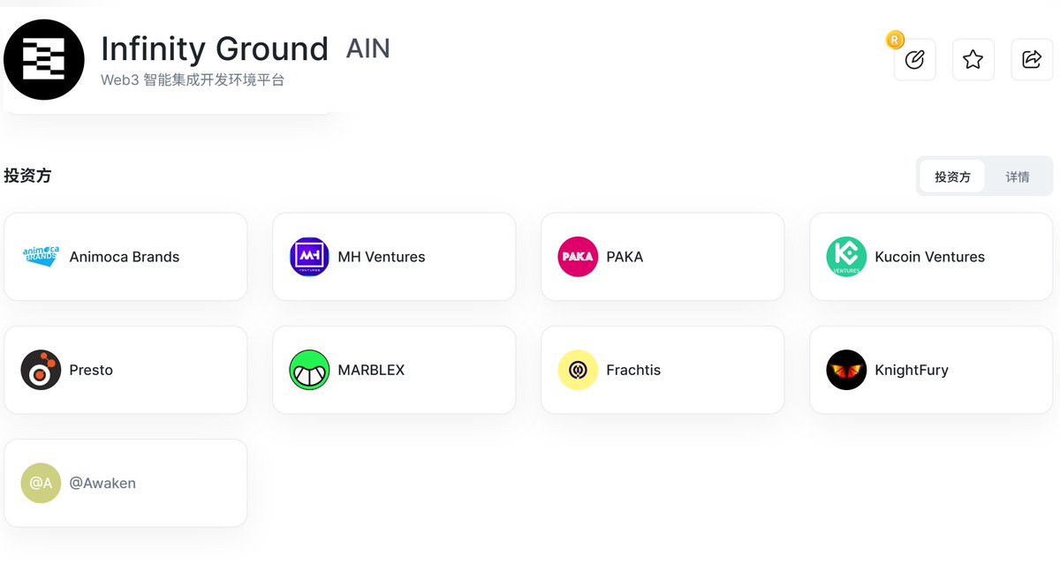The height and width of the screenshot is (571, 1060).
Task: Click the share arrow icon
Action: pos(1031,60)
